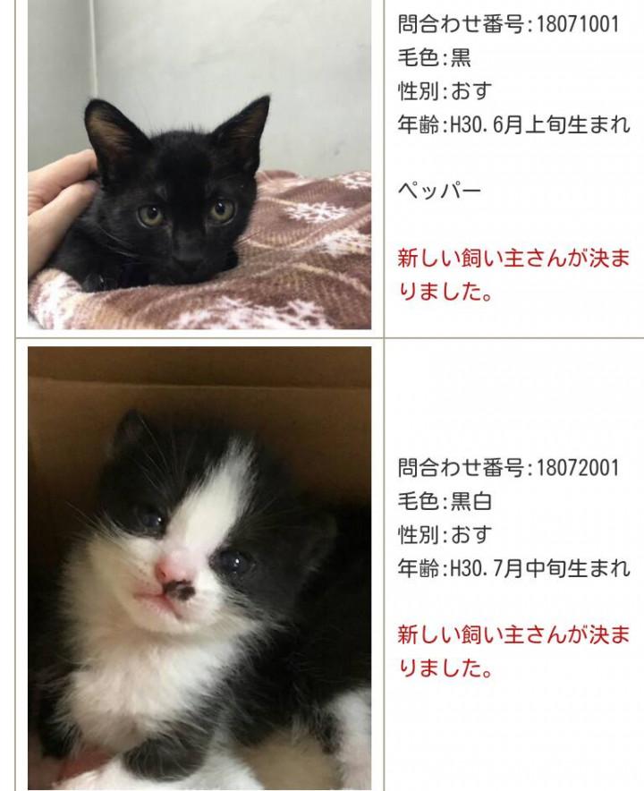
Task: Click first kitten's 性別:おす line
Action: pyautogui.click(x=445, y=90)
